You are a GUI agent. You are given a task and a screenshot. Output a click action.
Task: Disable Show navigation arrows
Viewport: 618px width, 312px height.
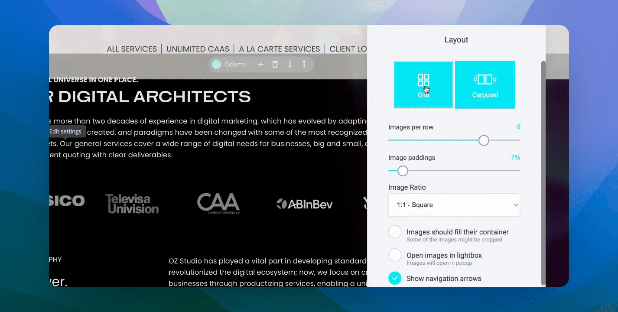tap(395, 278)
